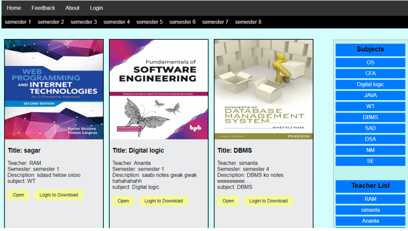408x231 pixels.
Task: Click the Software Engineering book cover thumbnail
Action: click(x=159, y=90)
